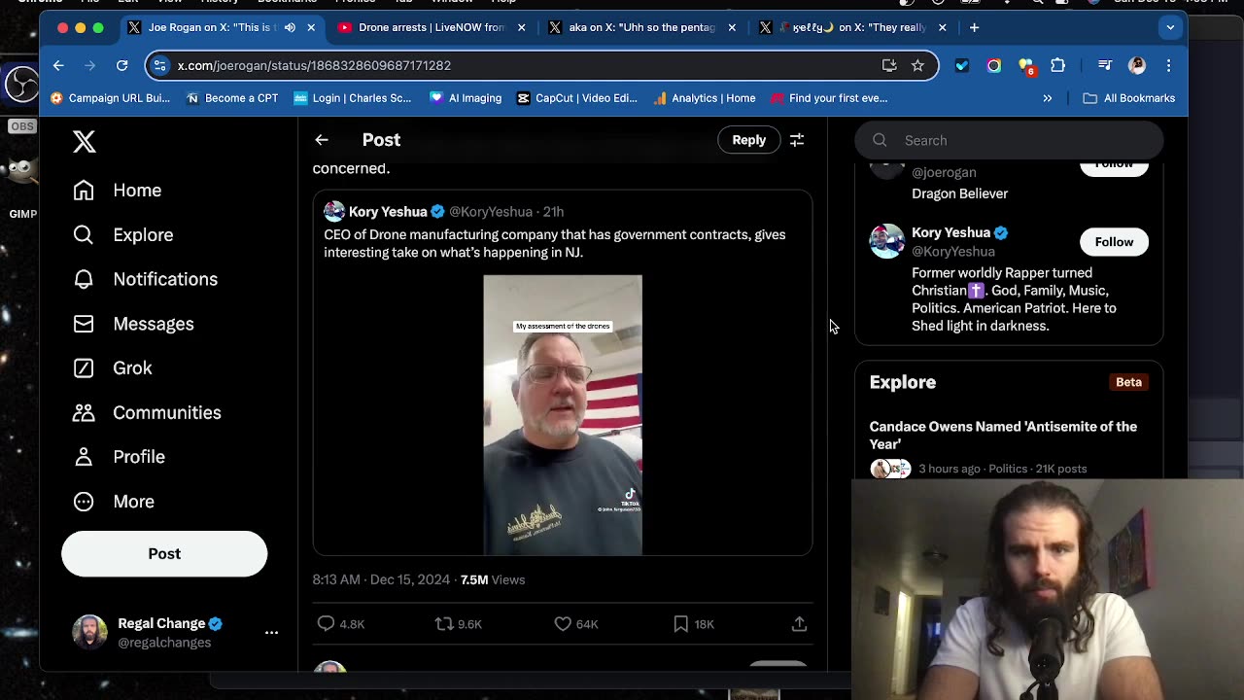Share the post via share icon
The height and width of the screenshot is (700, 1244).
(799, 624)
